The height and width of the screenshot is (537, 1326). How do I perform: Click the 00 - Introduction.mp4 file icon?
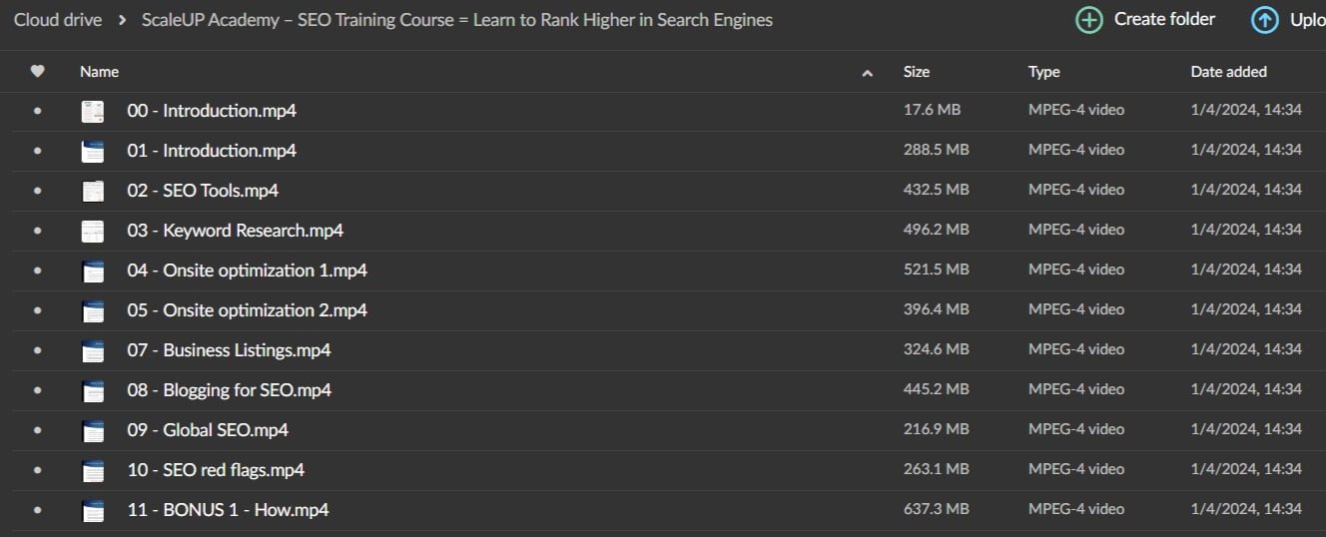(x=93, y=111)
